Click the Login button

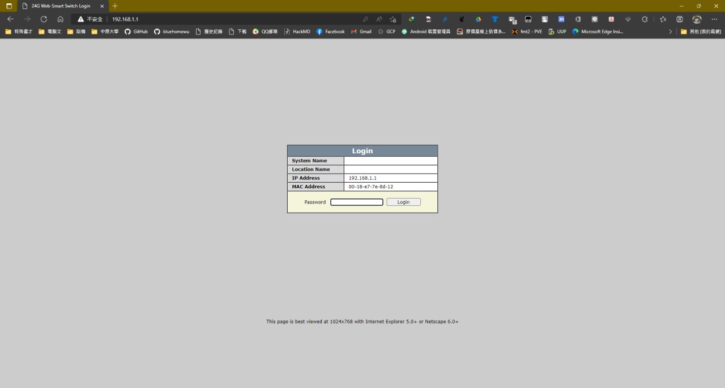(403, 202)
